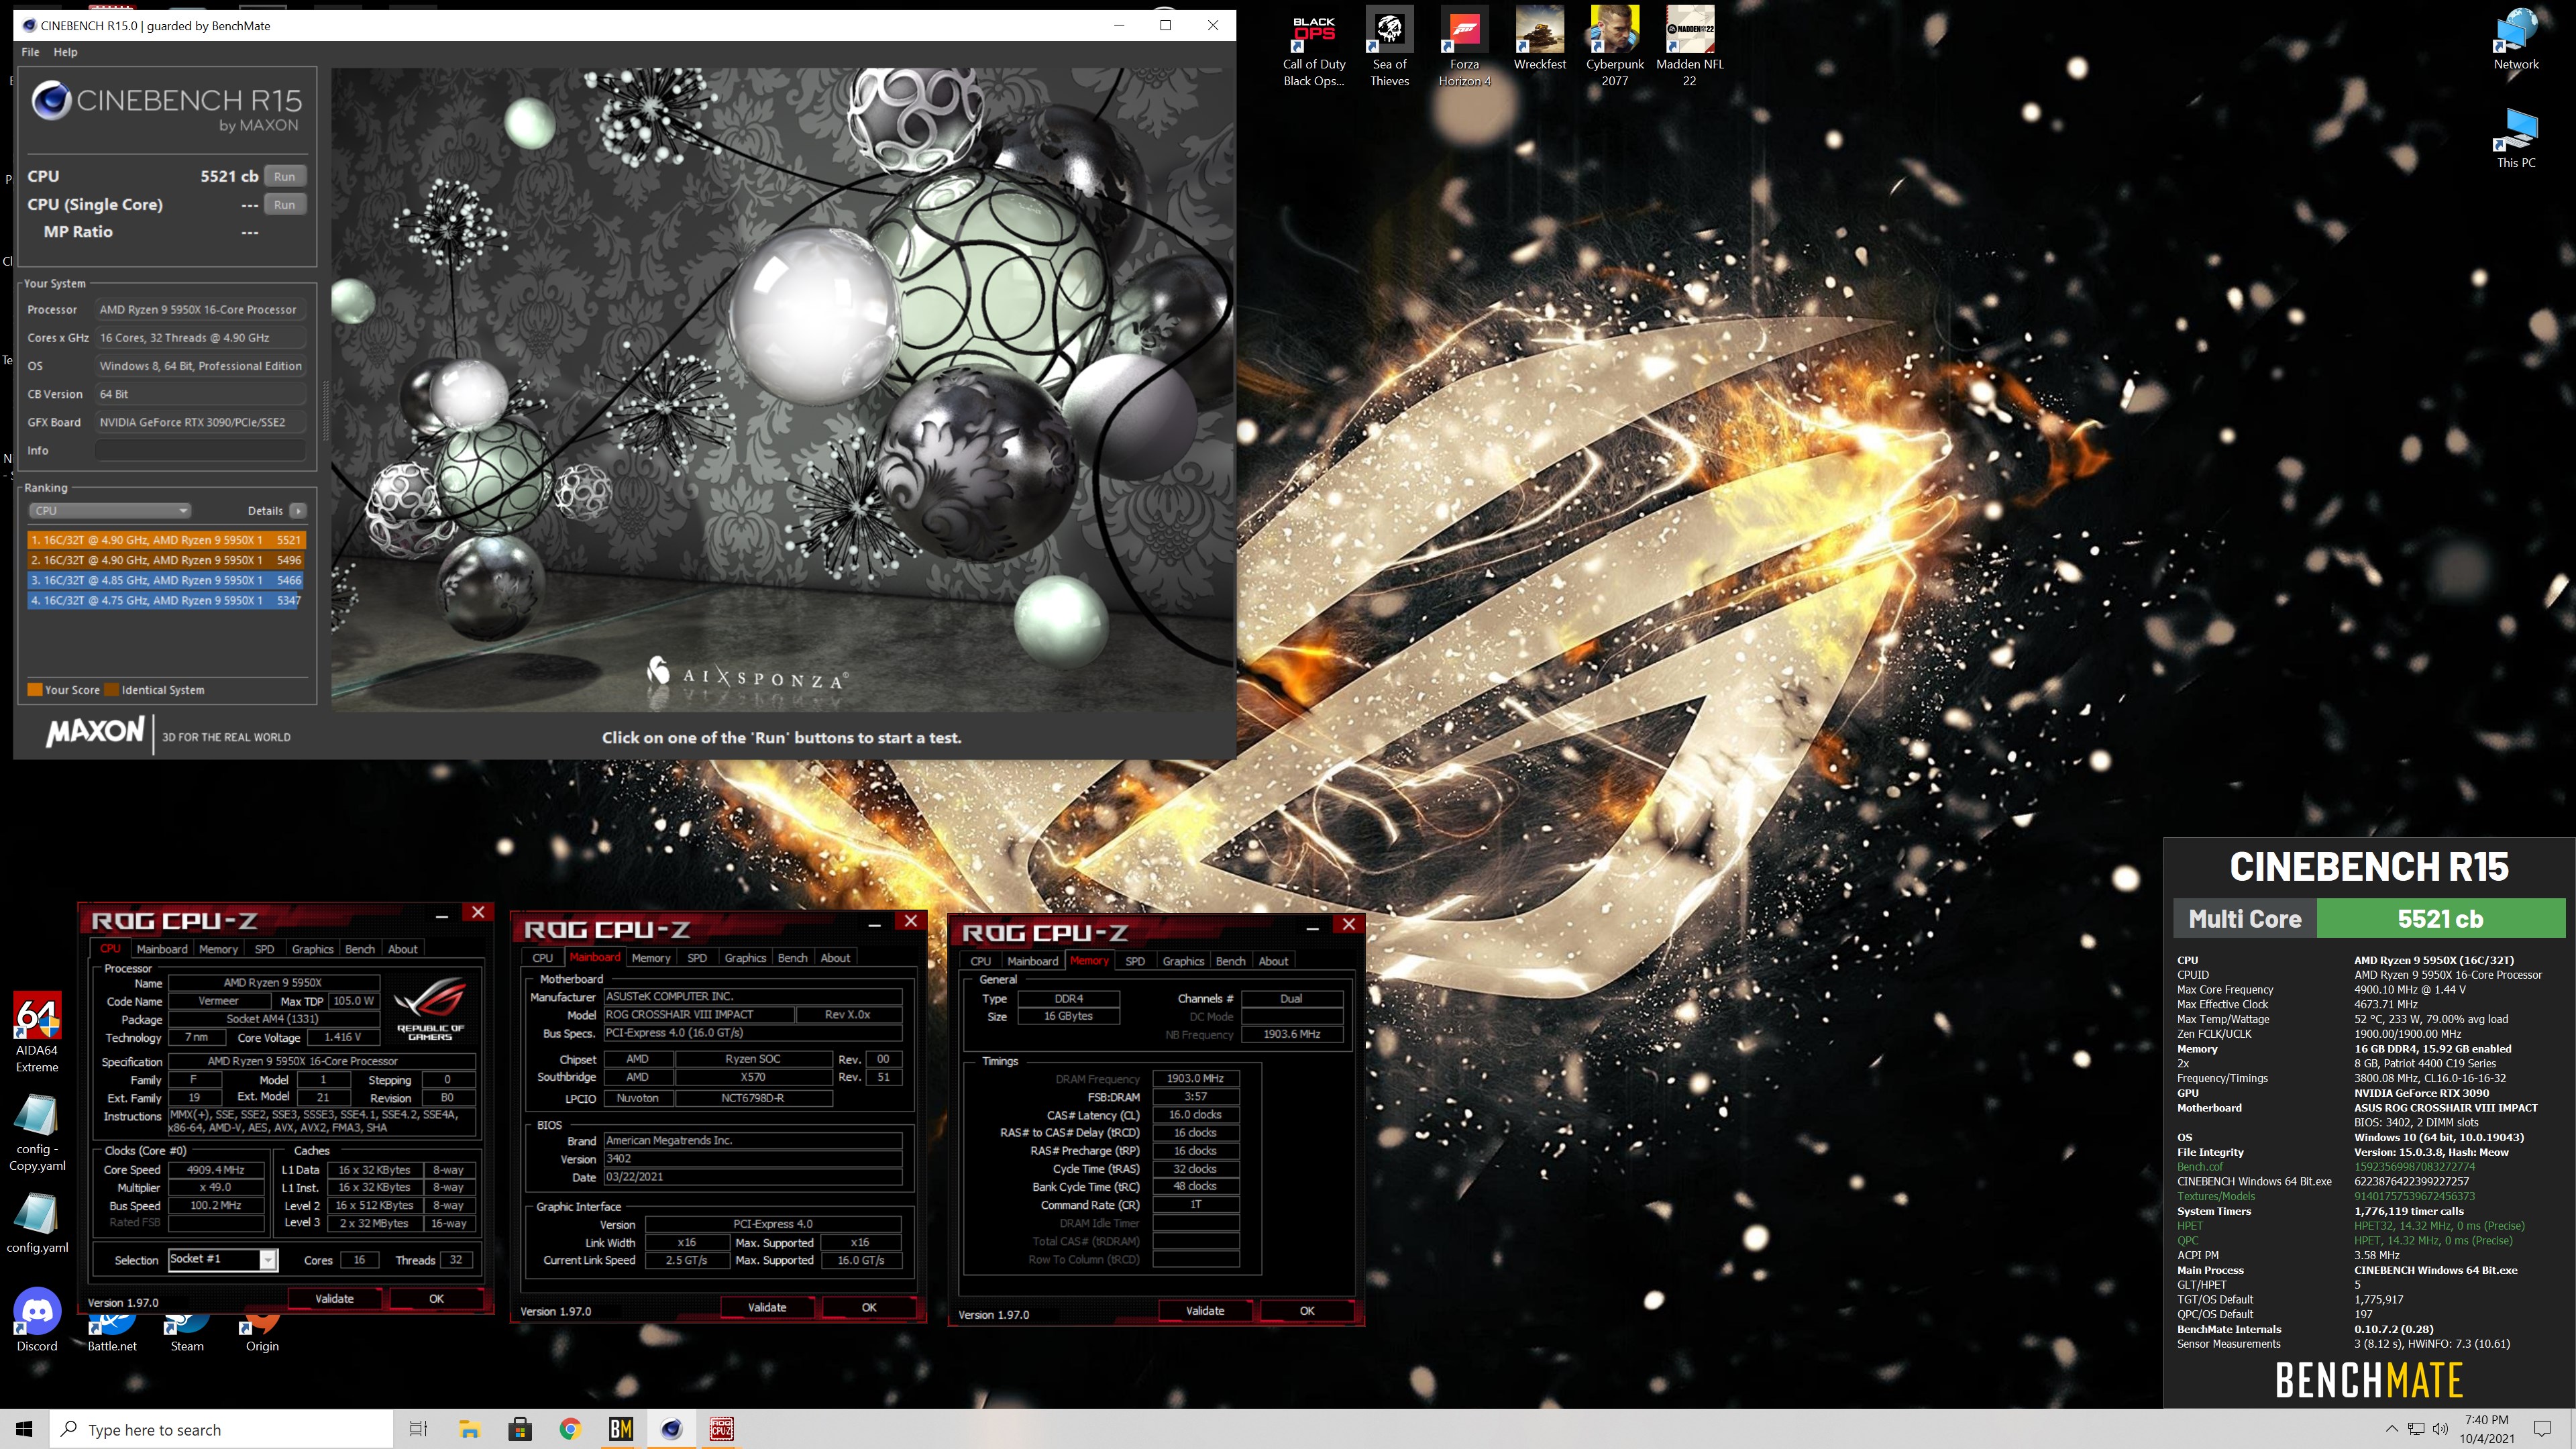Open the Cinebench Help menu
Screen dimensions: 2576x1449
click(65, 52)
